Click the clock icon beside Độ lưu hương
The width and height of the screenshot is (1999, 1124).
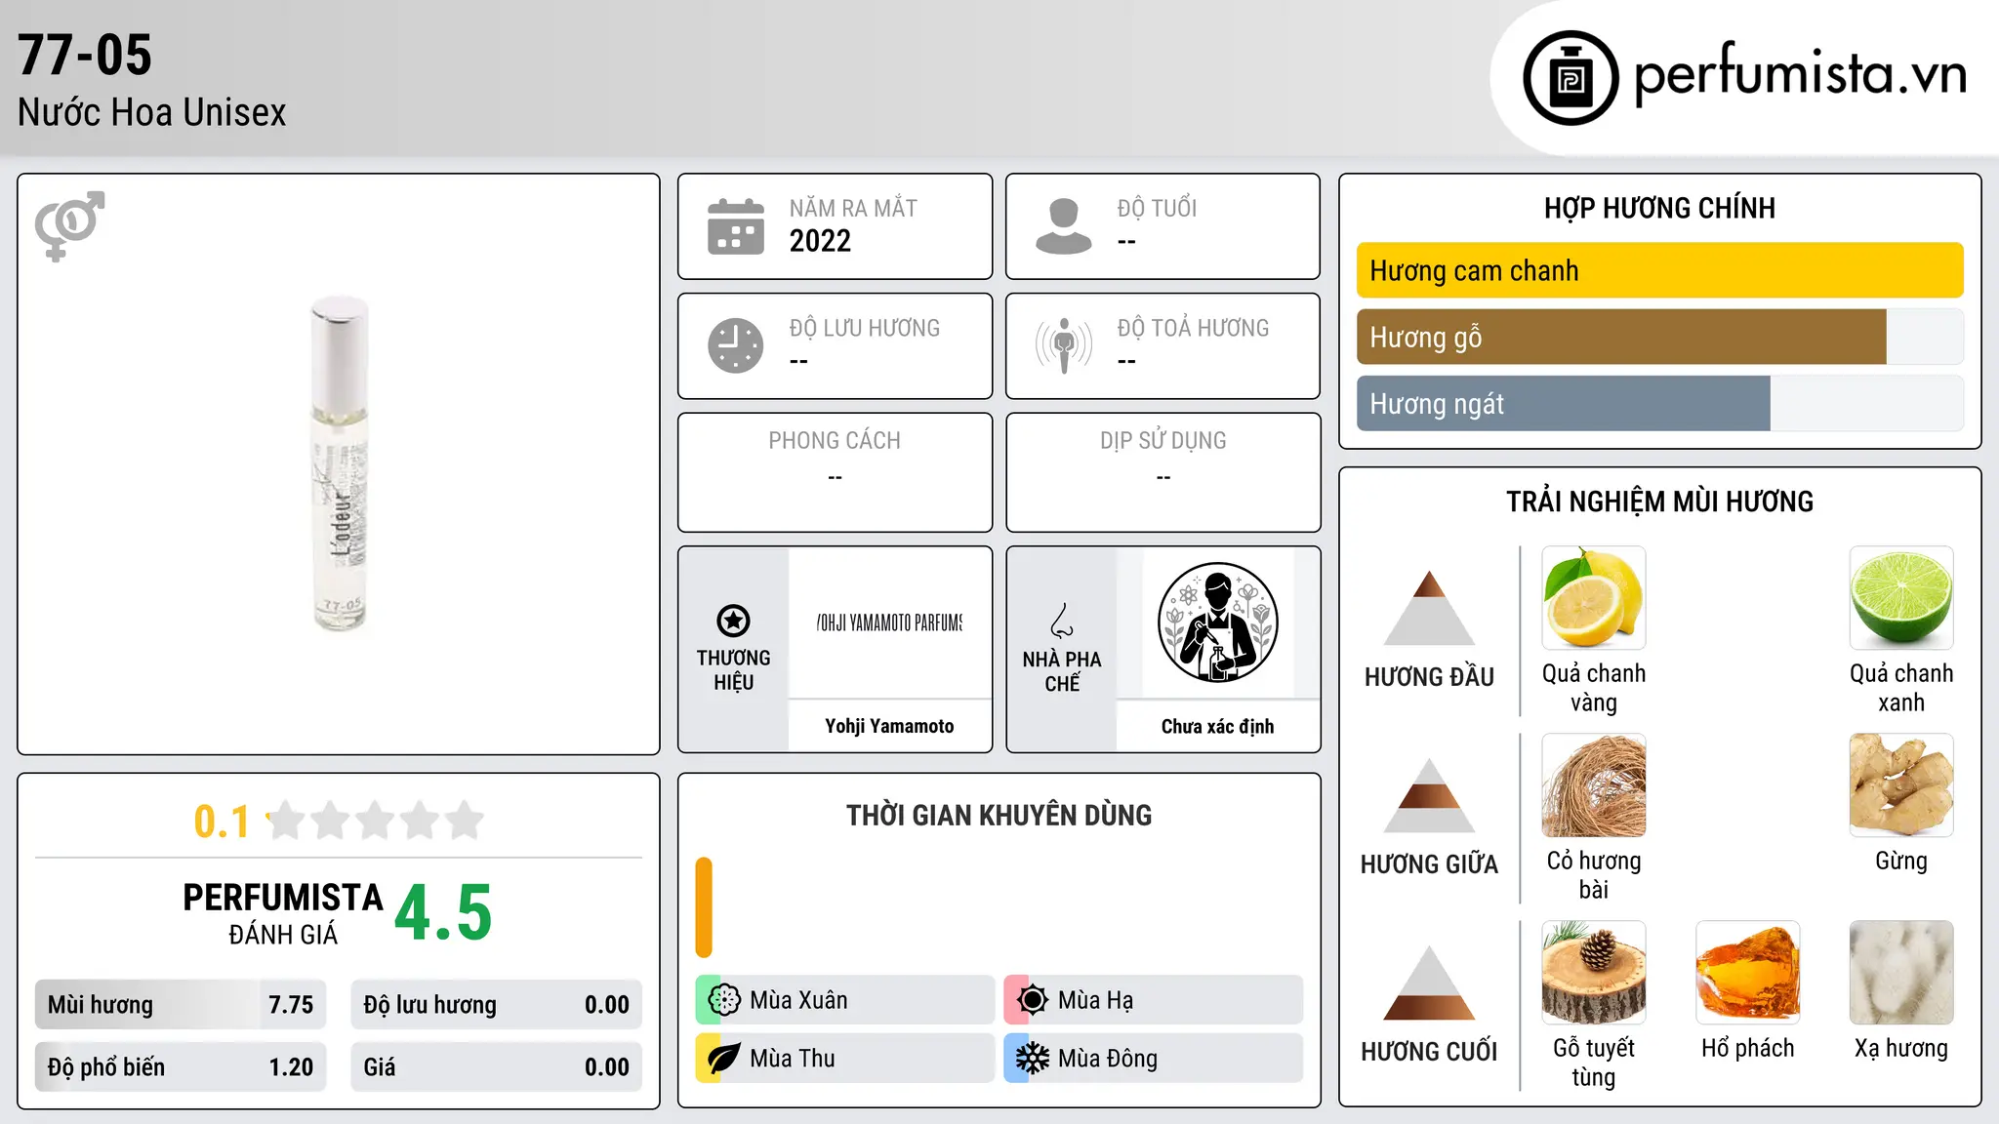coord(736,345)
